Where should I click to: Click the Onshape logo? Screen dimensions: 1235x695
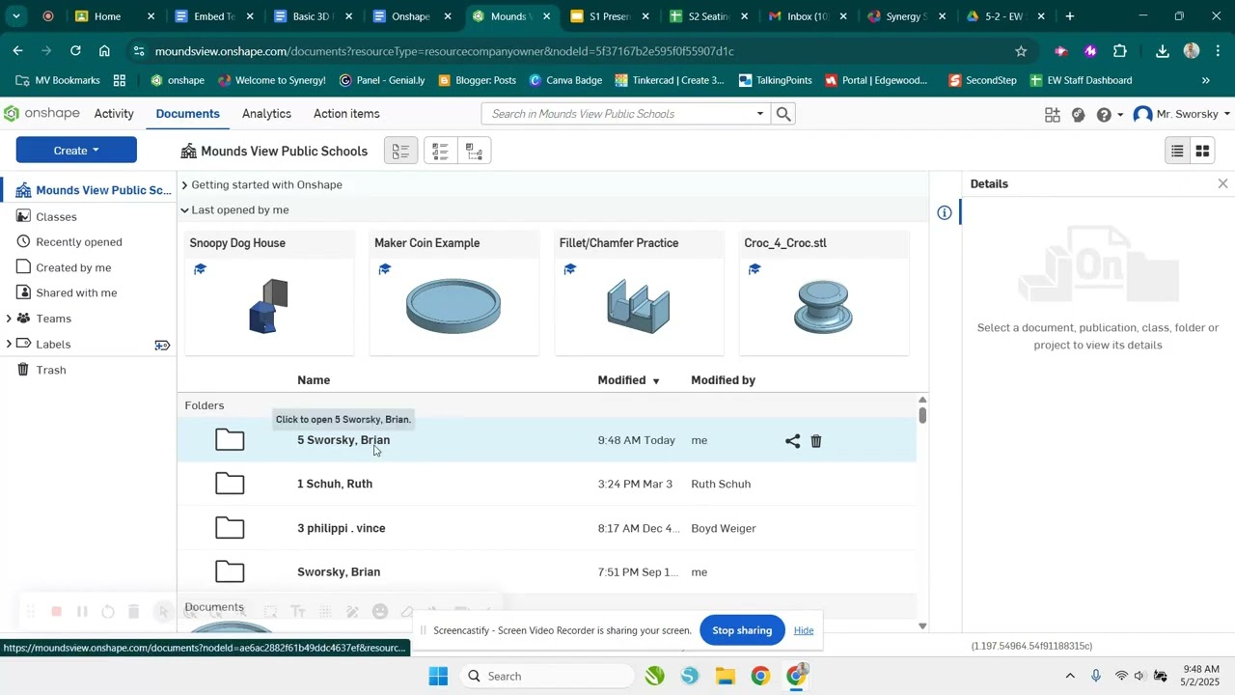click(x=41, y=114)
